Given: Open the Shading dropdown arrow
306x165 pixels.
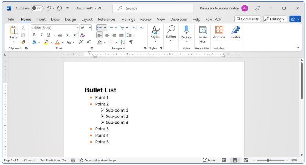Looking at the screenshot, I should (105, 42).
